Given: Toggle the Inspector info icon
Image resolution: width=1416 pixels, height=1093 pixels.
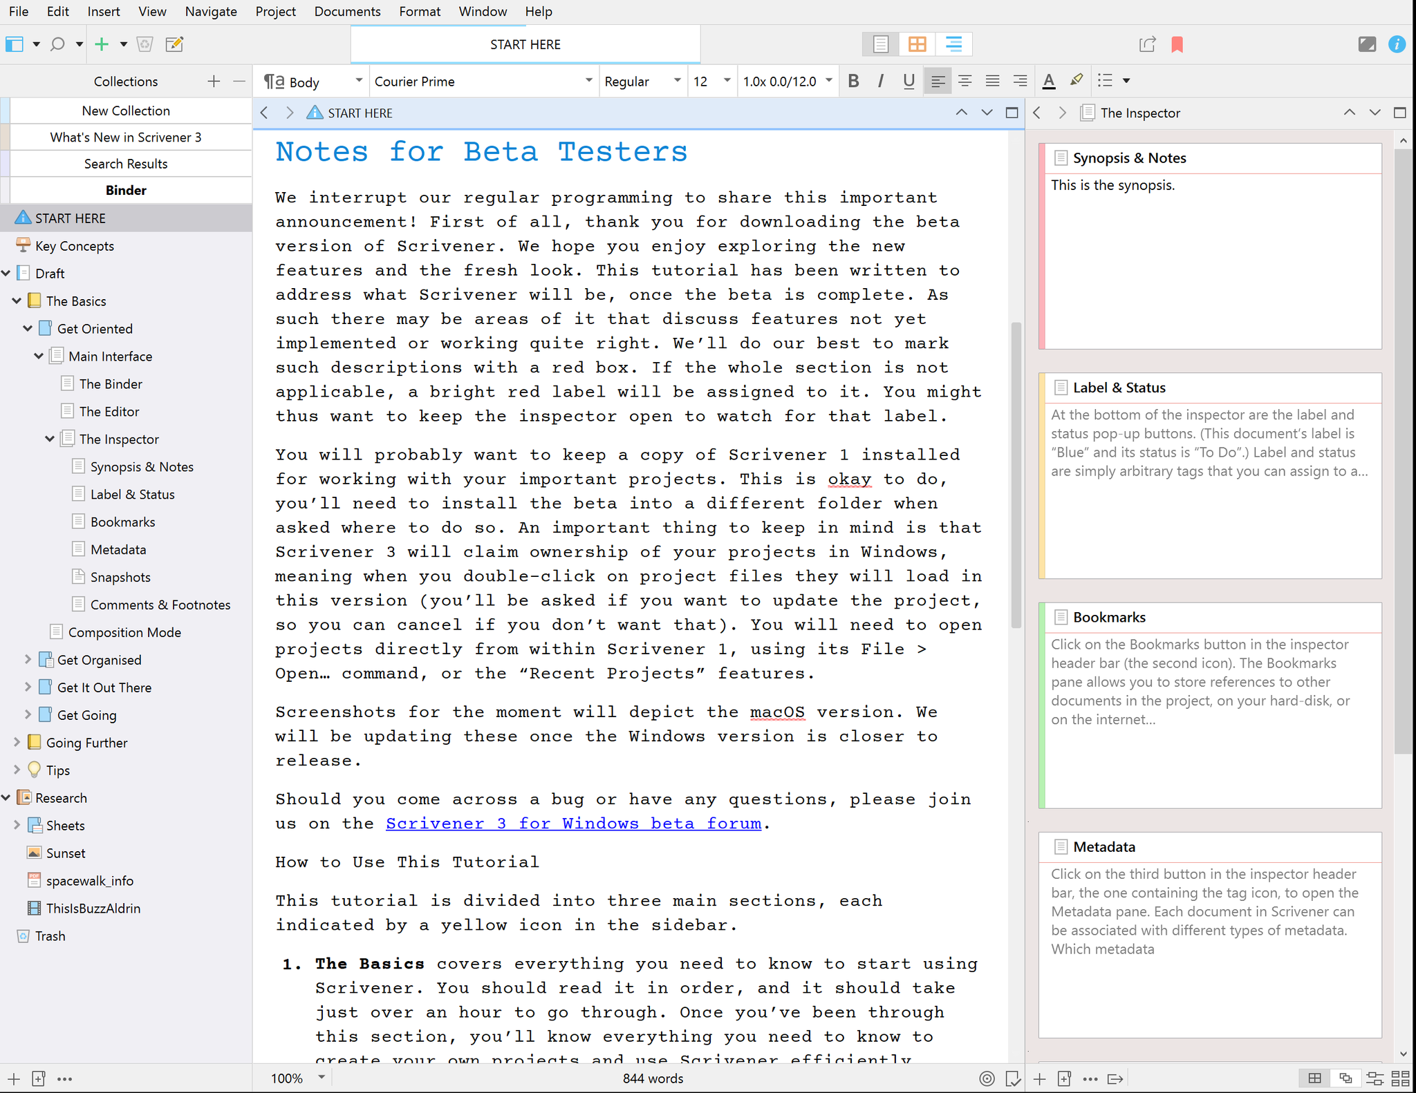Looking at the screenshot, I should (x=1397, y=44).
